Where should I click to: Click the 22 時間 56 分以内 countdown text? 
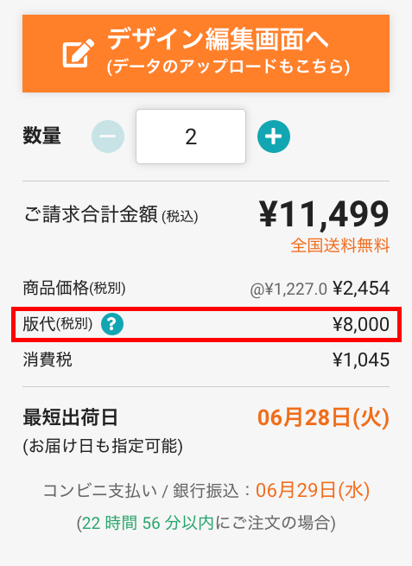pyautogui.click(x=148, y=523)
